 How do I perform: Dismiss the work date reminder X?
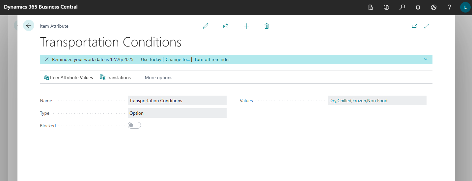click(x=46, y=59)
